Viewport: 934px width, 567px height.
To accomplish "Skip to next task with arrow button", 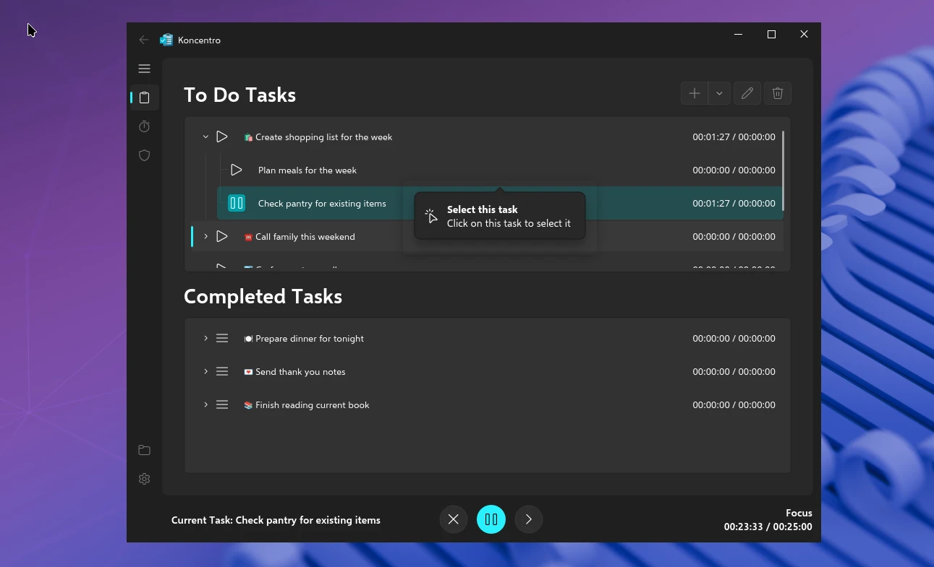I will pyautogui.click(x=528, y=519).
